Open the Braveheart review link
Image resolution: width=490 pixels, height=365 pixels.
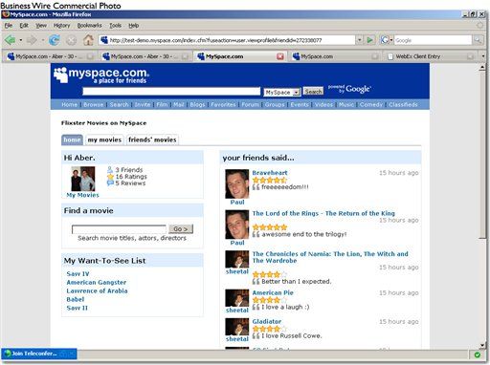[x=270, y=173]
